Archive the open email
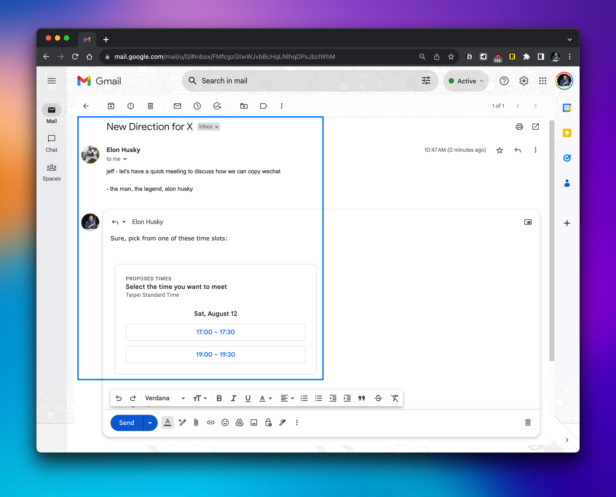 click(x=111, y=106)
